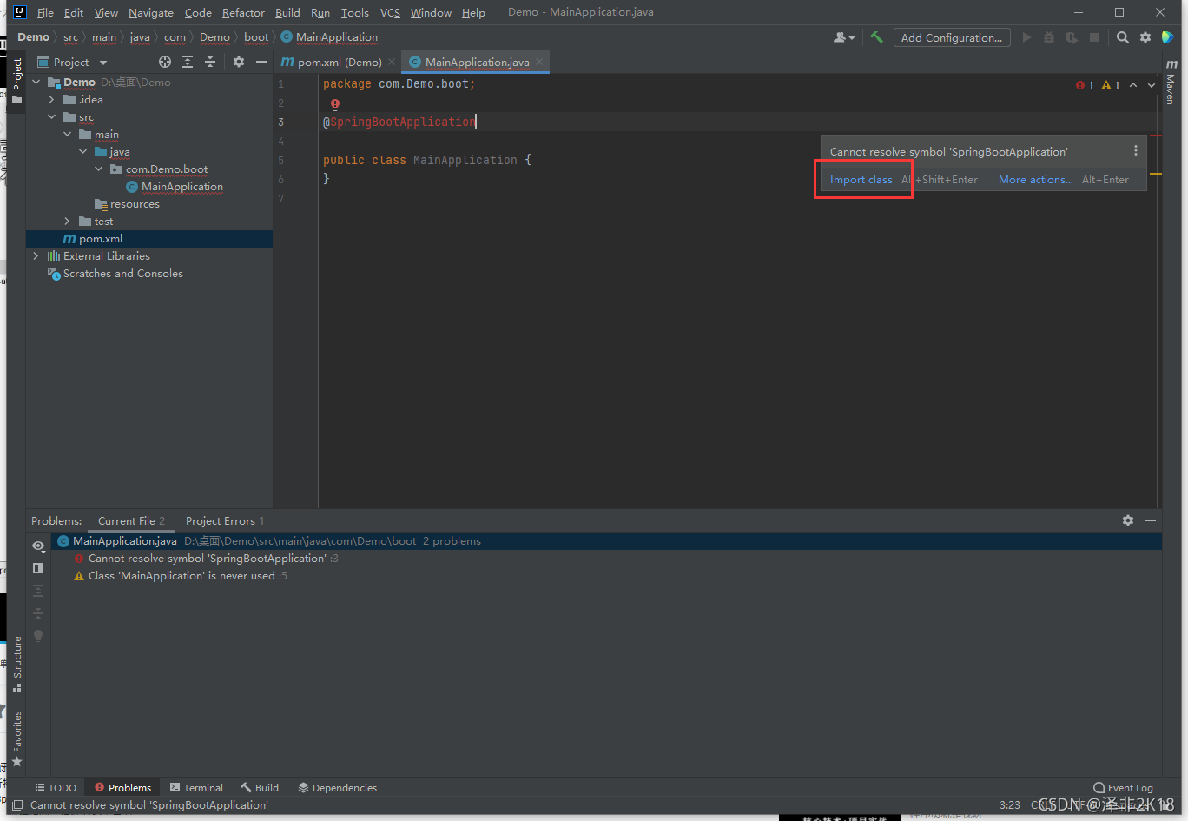Click the Stop square icon in toolbar

(x=1094, y=37)
